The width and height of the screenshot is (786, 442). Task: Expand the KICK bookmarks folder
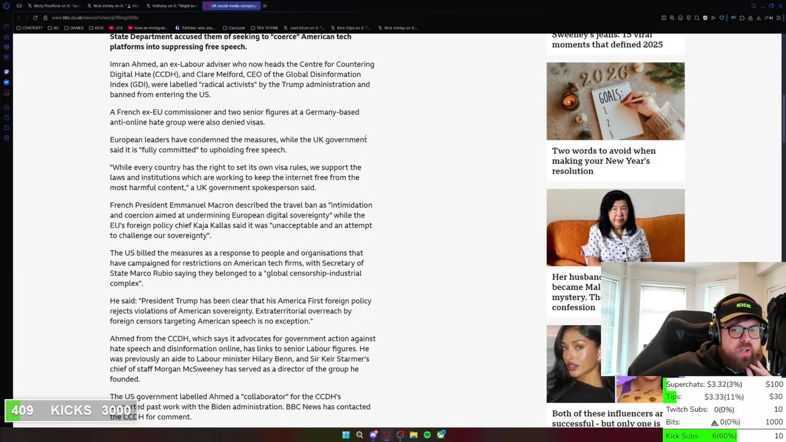click(x=96, y=28)
